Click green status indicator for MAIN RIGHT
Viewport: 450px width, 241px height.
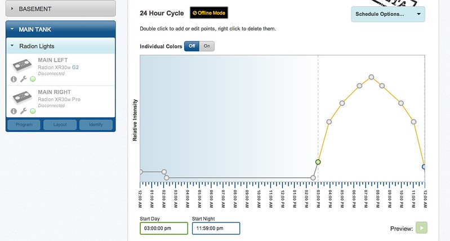(x=33, y=111)
